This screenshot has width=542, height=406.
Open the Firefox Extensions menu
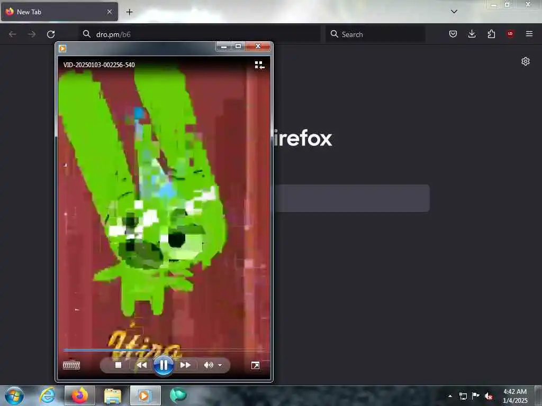[x=491, y=34]
